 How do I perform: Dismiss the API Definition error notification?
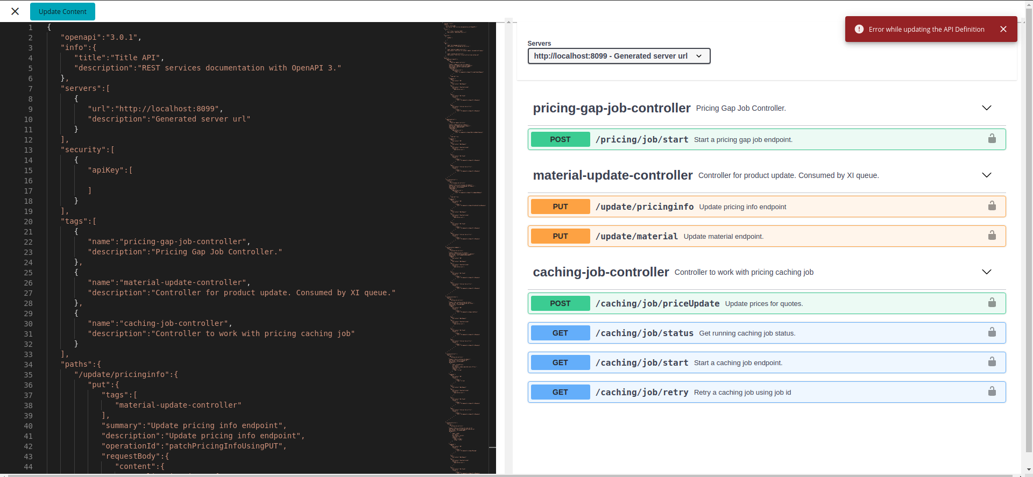(x=1003, y=29)
